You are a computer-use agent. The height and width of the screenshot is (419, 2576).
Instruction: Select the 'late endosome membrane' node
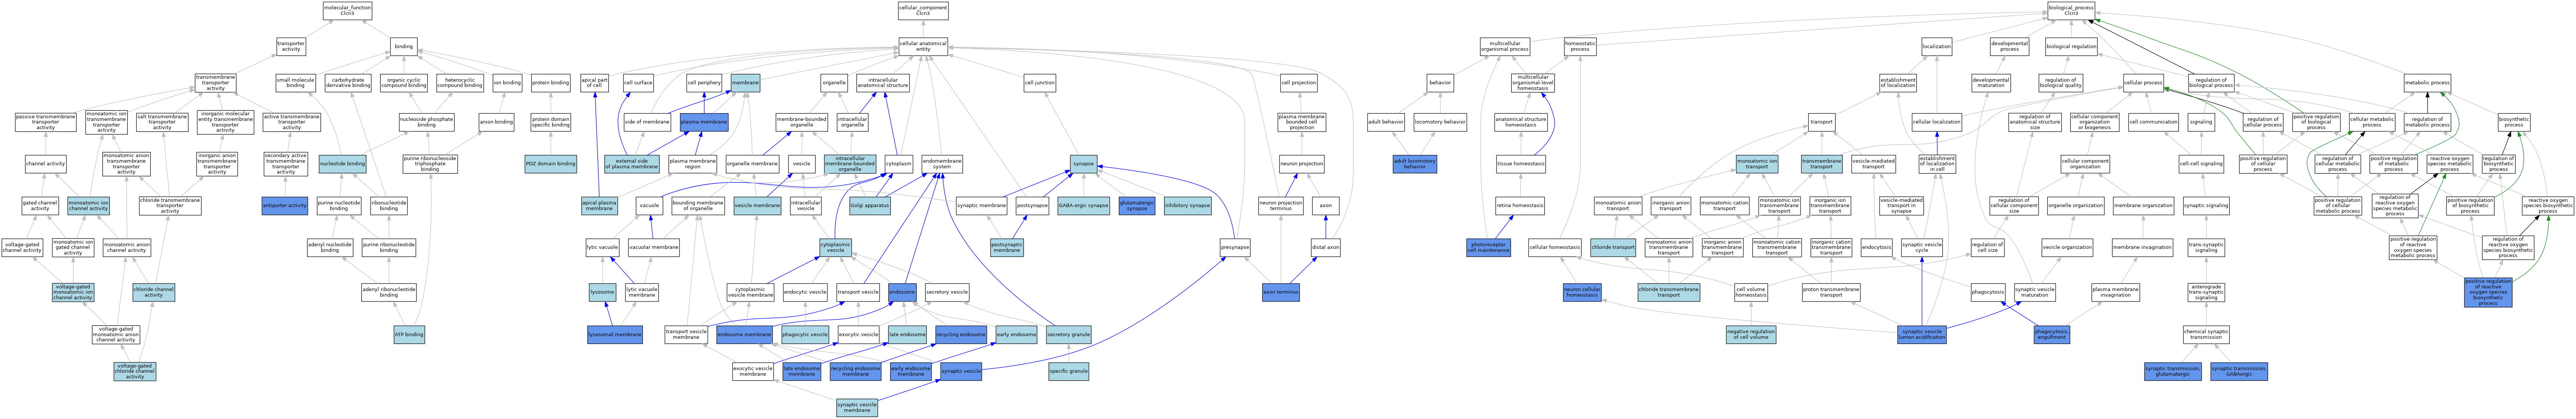[802, 372]
